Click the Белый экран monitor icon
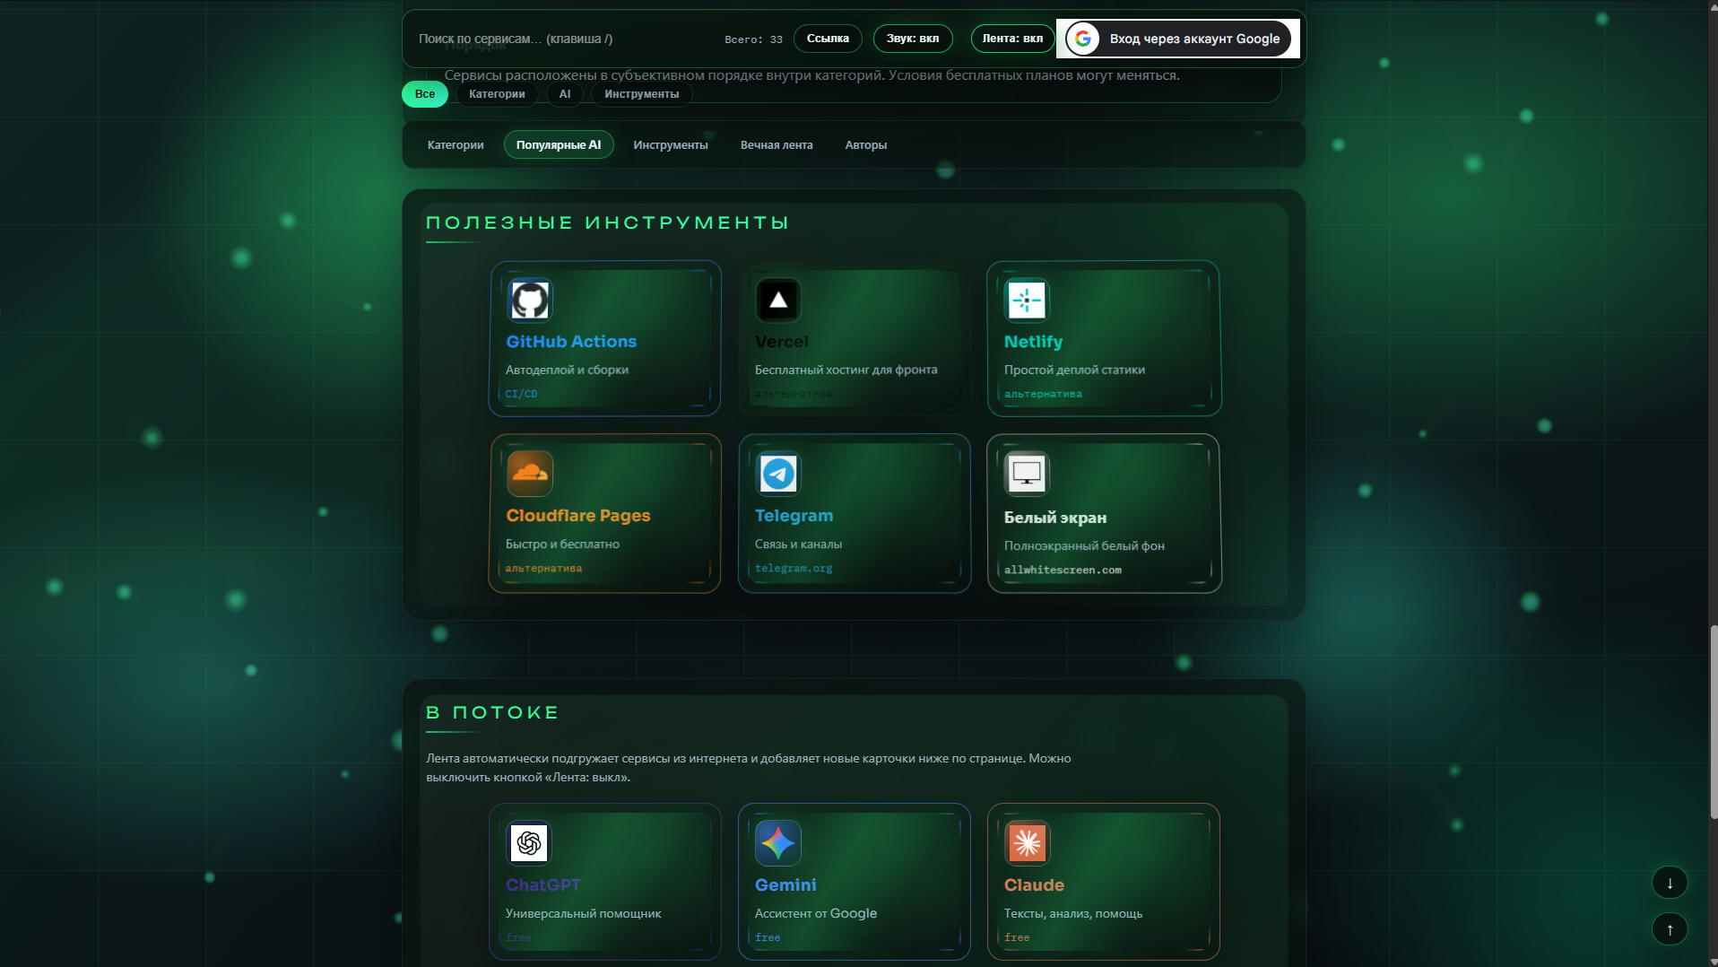 [x=1027, y=474]
